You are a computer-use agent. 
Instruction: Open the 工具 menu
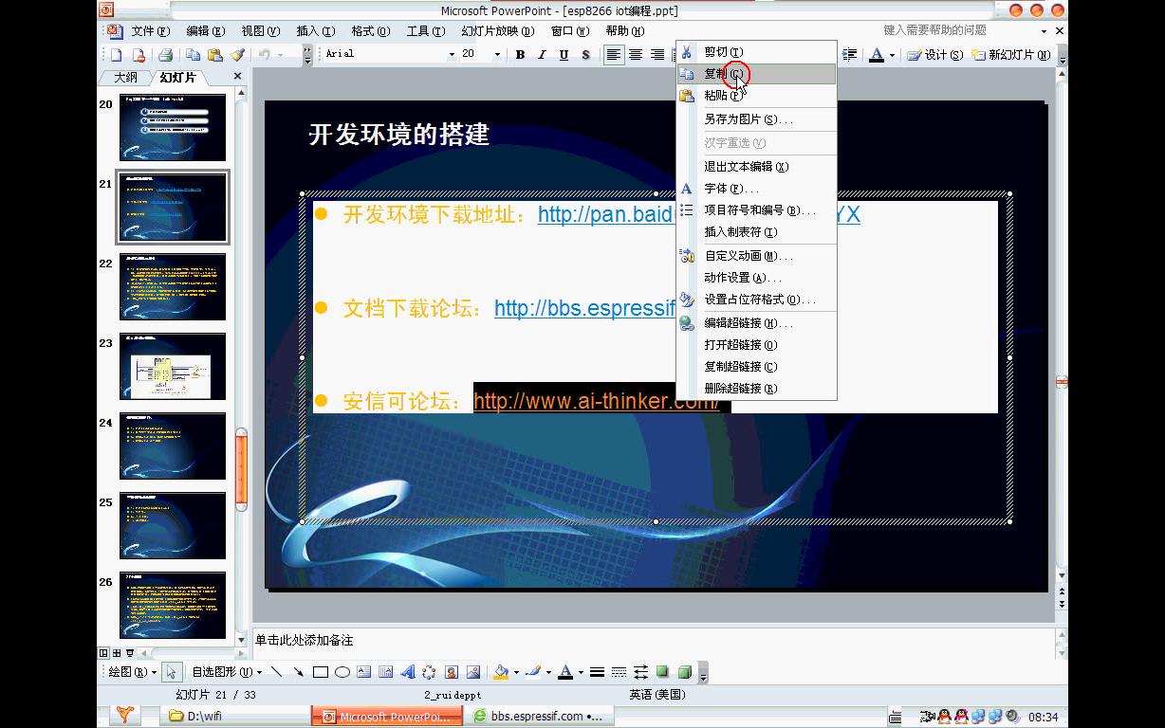tap(424, 30)
